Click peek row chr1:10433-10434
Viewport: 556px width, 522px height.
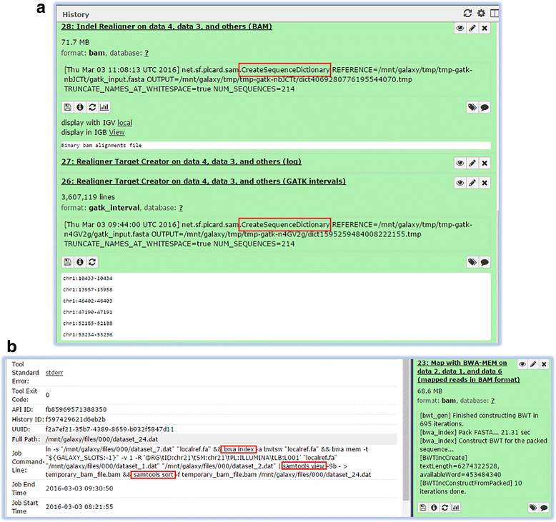click(x=88, y=278)
